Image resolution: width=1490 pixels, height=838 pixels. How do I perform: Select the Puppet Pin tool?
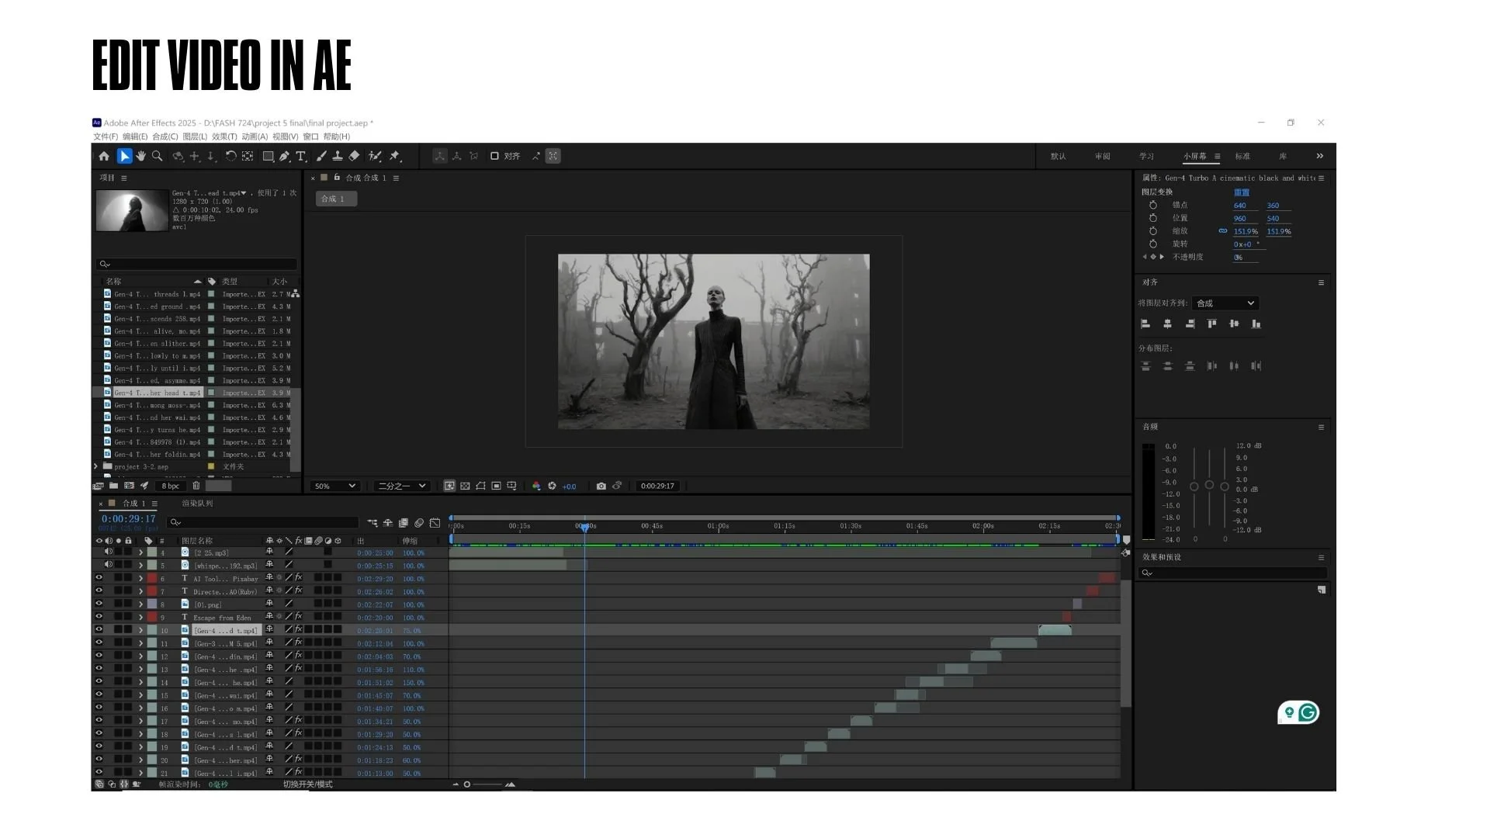coord(395,156)
